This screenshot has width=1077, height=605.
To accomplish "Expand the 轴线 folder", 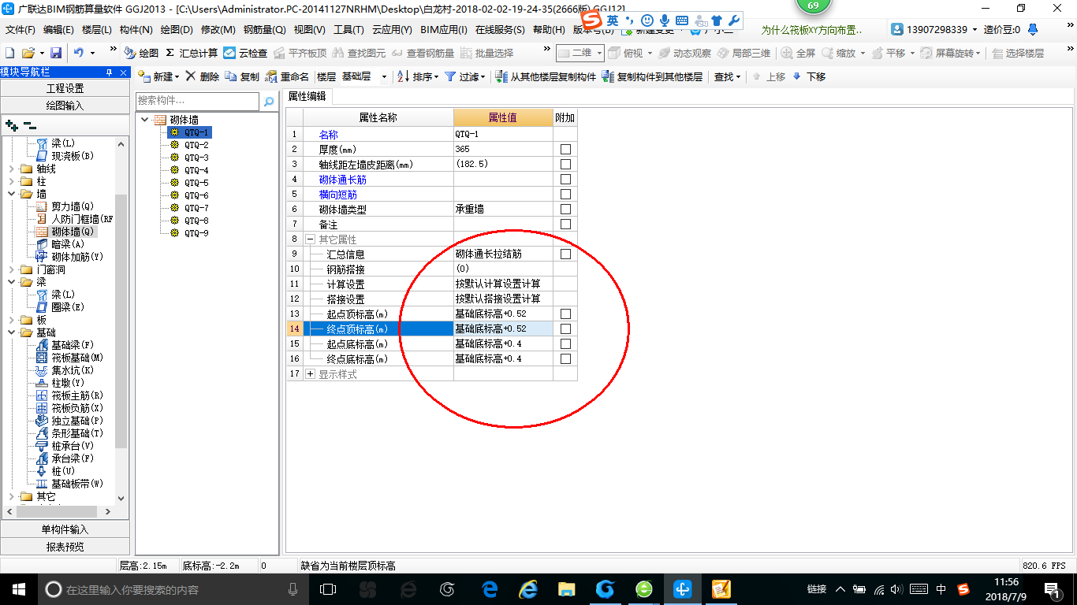I will [x=11, y=169].
